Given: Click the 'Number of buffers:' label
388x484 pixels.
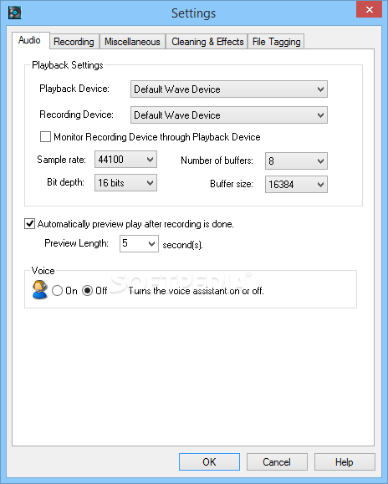Looking at the screenshot, I should 217,160.
